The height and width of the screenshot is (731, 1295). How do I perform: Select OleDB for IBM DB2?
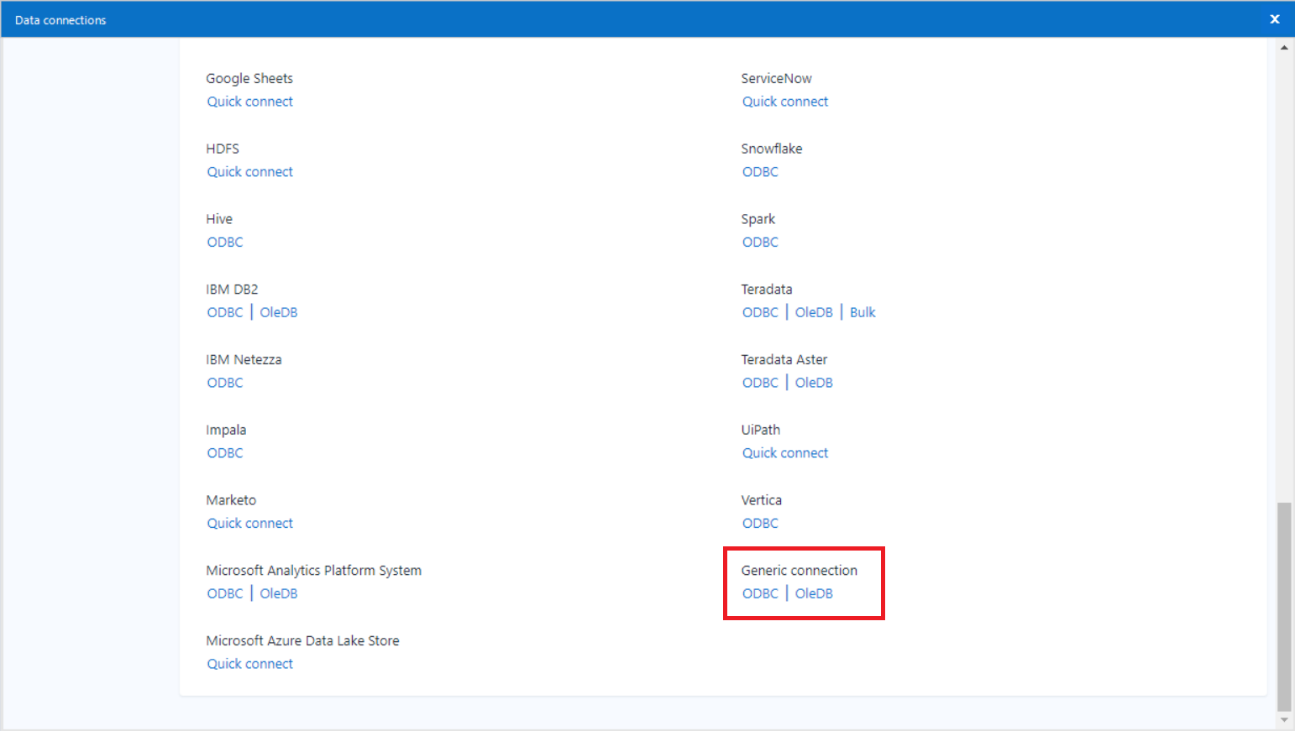coord(278,311)
